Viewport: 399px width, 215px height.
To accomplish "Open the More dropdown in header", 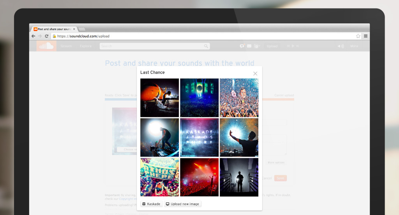I will click(354, 46).
